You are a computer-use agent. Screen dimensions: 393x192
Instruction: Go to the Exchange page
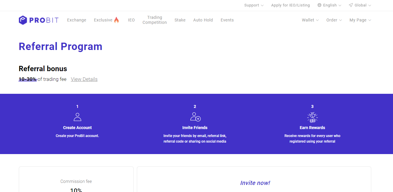77,20
